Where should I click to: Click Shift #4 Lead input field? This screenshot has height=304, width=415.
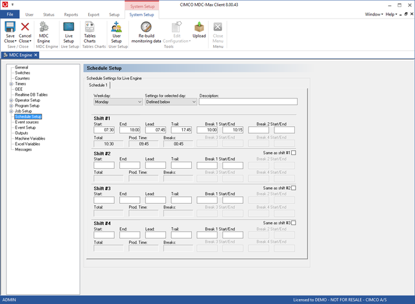click(156, 235)
